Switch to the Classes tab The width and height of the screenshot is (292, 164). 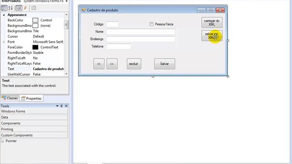(x=10, y=98)
